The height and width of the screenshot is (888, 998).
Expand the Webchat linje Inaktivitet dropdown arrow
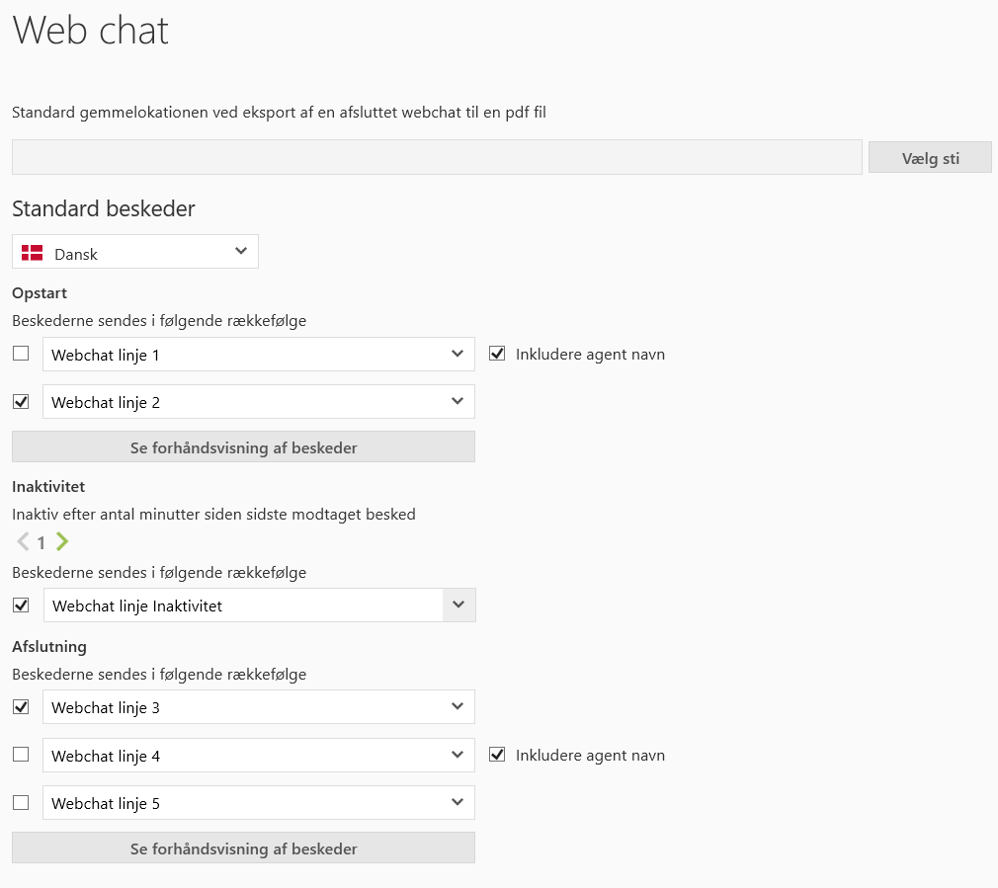tap(458, 605)
